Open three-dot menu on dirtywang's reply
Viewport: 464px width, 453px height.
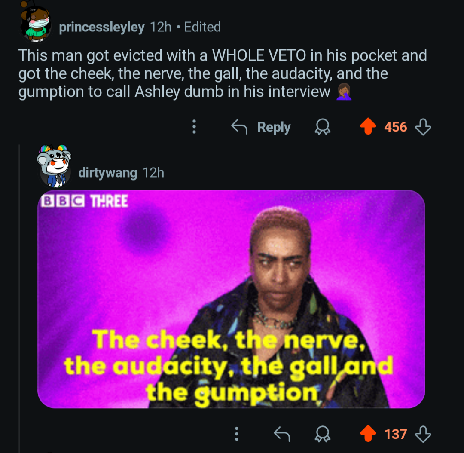(236, 434)
